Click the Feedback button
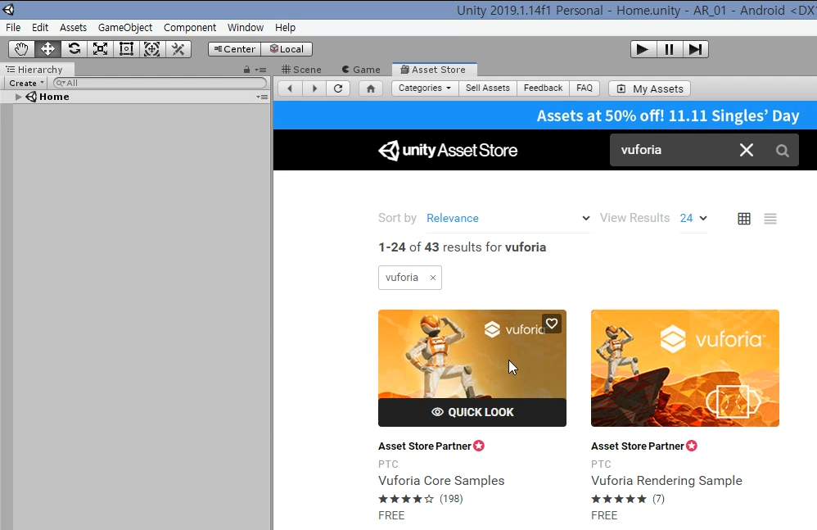 [x=543, y=88]
